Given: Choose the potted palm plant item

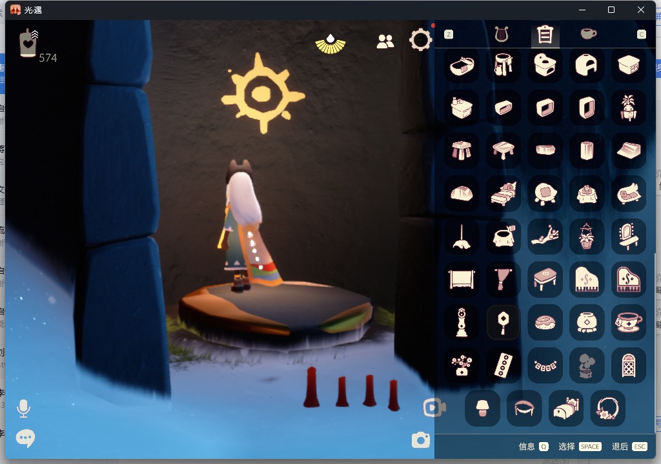Looking at the screenshot, I should click(628, 108).
